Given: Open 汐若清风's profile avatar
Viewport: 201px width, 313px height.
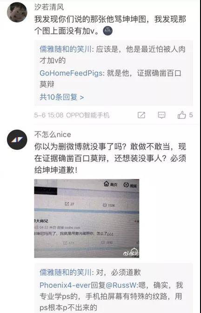Looking at the screenshot, I should pos(17,12).
